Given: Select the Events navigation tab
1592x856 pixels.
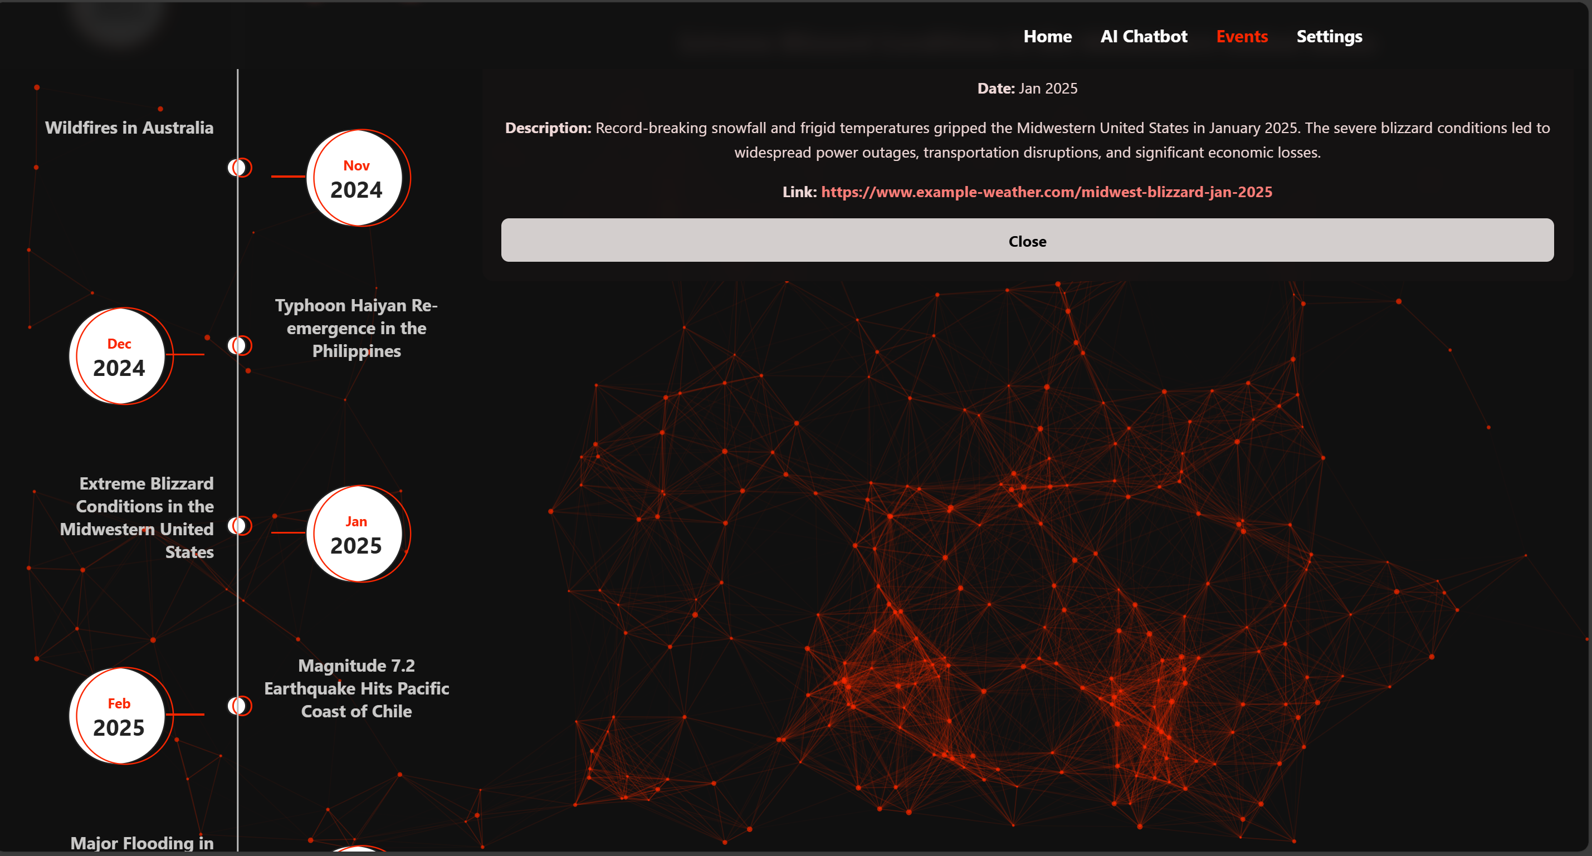Looking at the screenshot, I should pyautogui.click(x=1241, y=36).
